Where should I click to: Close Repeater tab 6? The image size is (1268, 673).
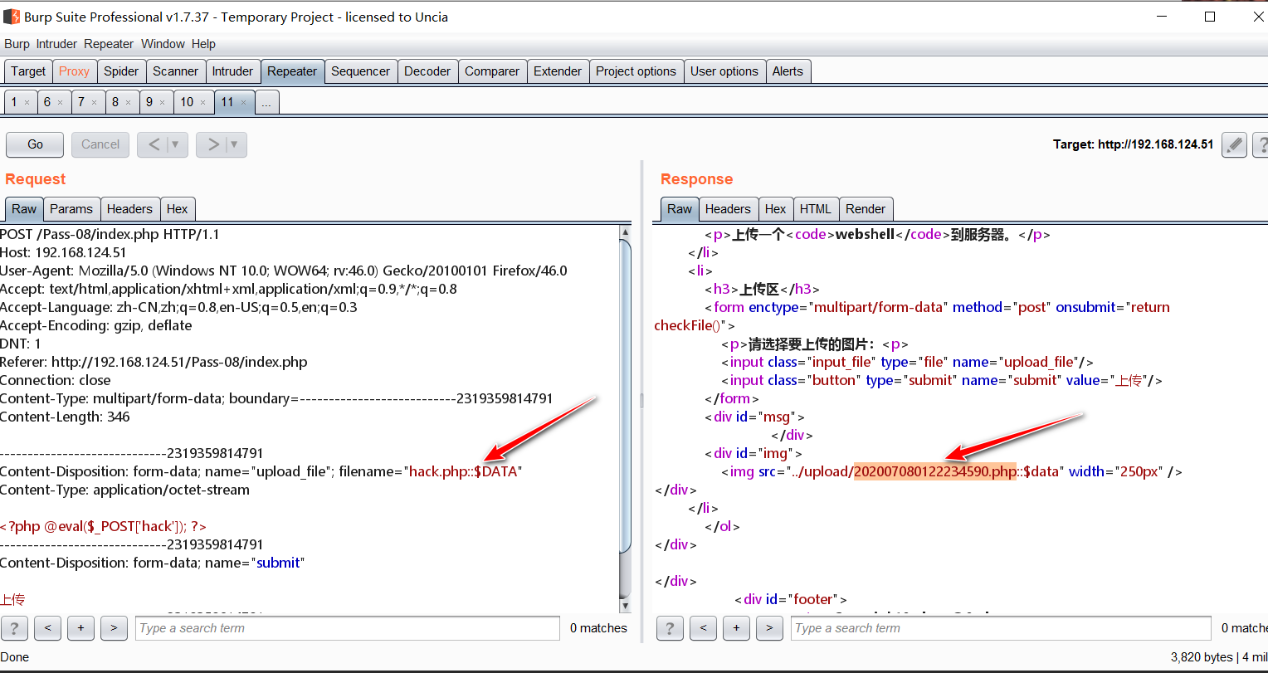[x=60, y=103]
